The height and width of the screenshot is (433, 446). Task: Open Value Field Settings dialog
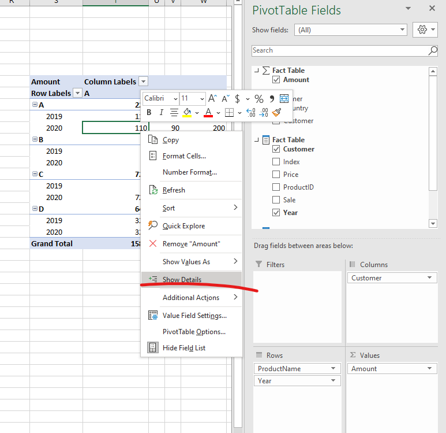pos(192,315)
